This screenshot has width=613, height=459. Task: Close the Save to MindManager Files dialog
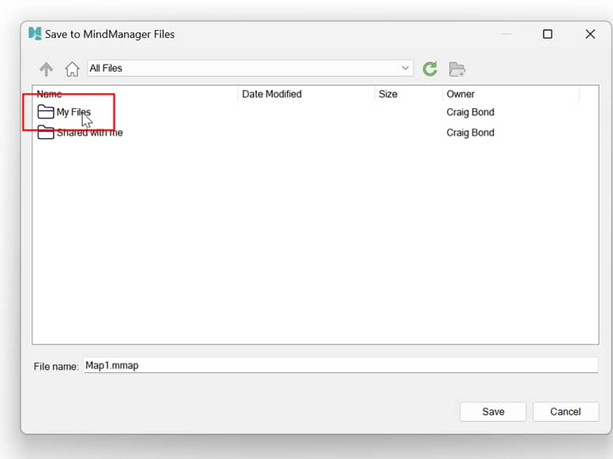pyautogui.click(x=590, y=34)
